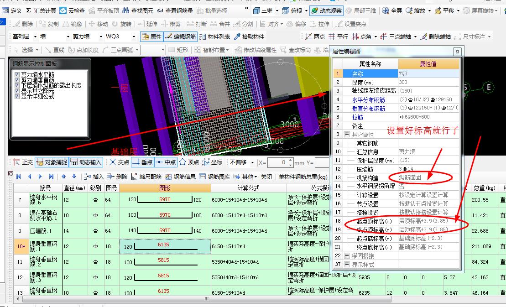
Task: Click 全屏 full screen view
Action: (392, 10)
